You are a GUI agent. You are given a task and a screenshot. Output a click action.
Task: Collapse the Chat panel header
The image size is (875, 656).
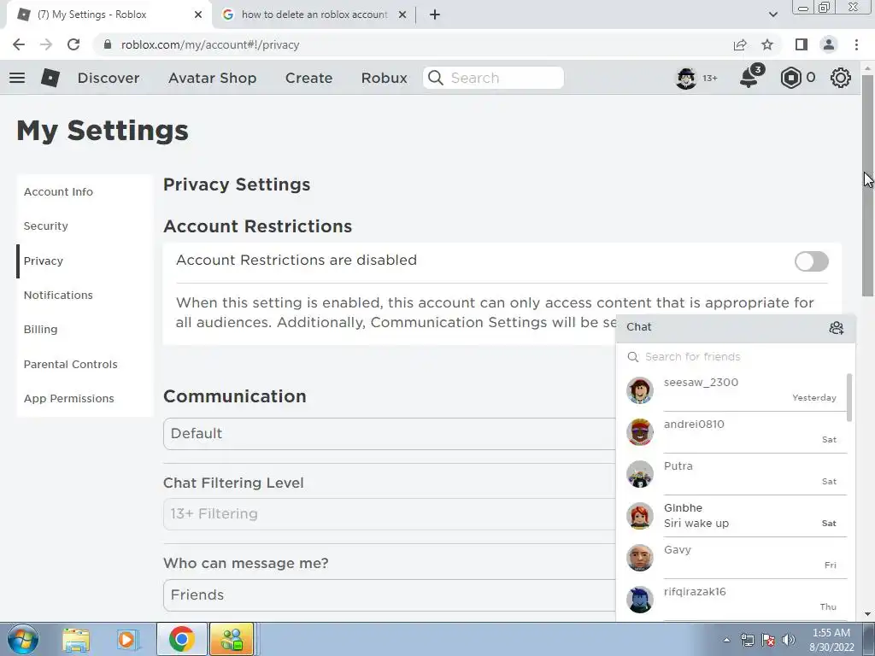point(735,327)
